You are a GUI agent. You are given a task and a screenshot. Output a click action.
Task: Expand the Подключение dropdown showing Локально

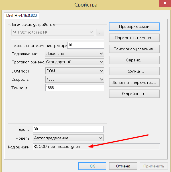point(75,53)
